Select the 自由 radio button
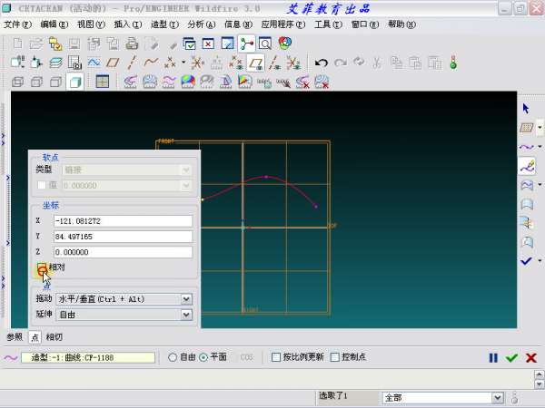Image resolution: width=545 pixels, height=408 pixels. tap(173, 357)
